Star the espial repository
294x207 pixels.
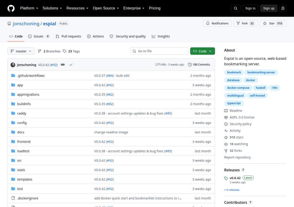coord(273,23)
